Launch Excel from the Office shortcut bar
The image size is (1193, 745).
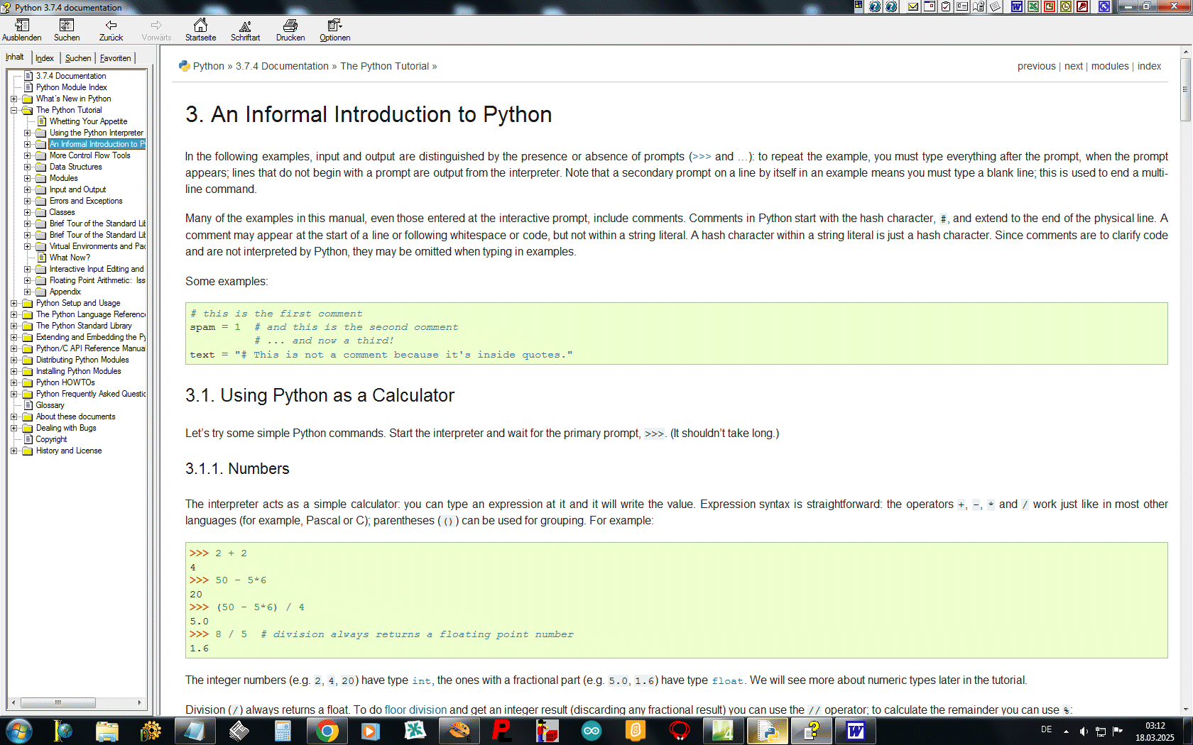[x=1033, y=6]
